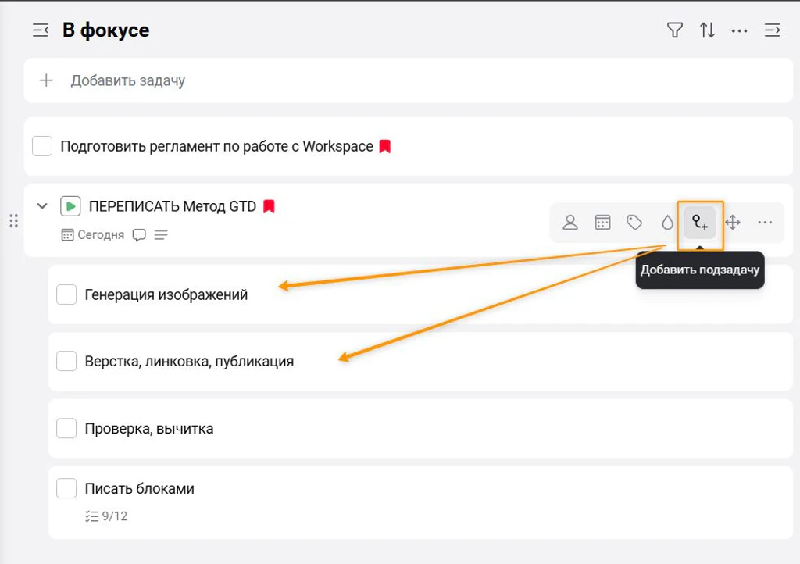Open task Подготовить регламент по работе с Workspace
The width and height of the screenshot is (800, 564).
coord(217,146)
